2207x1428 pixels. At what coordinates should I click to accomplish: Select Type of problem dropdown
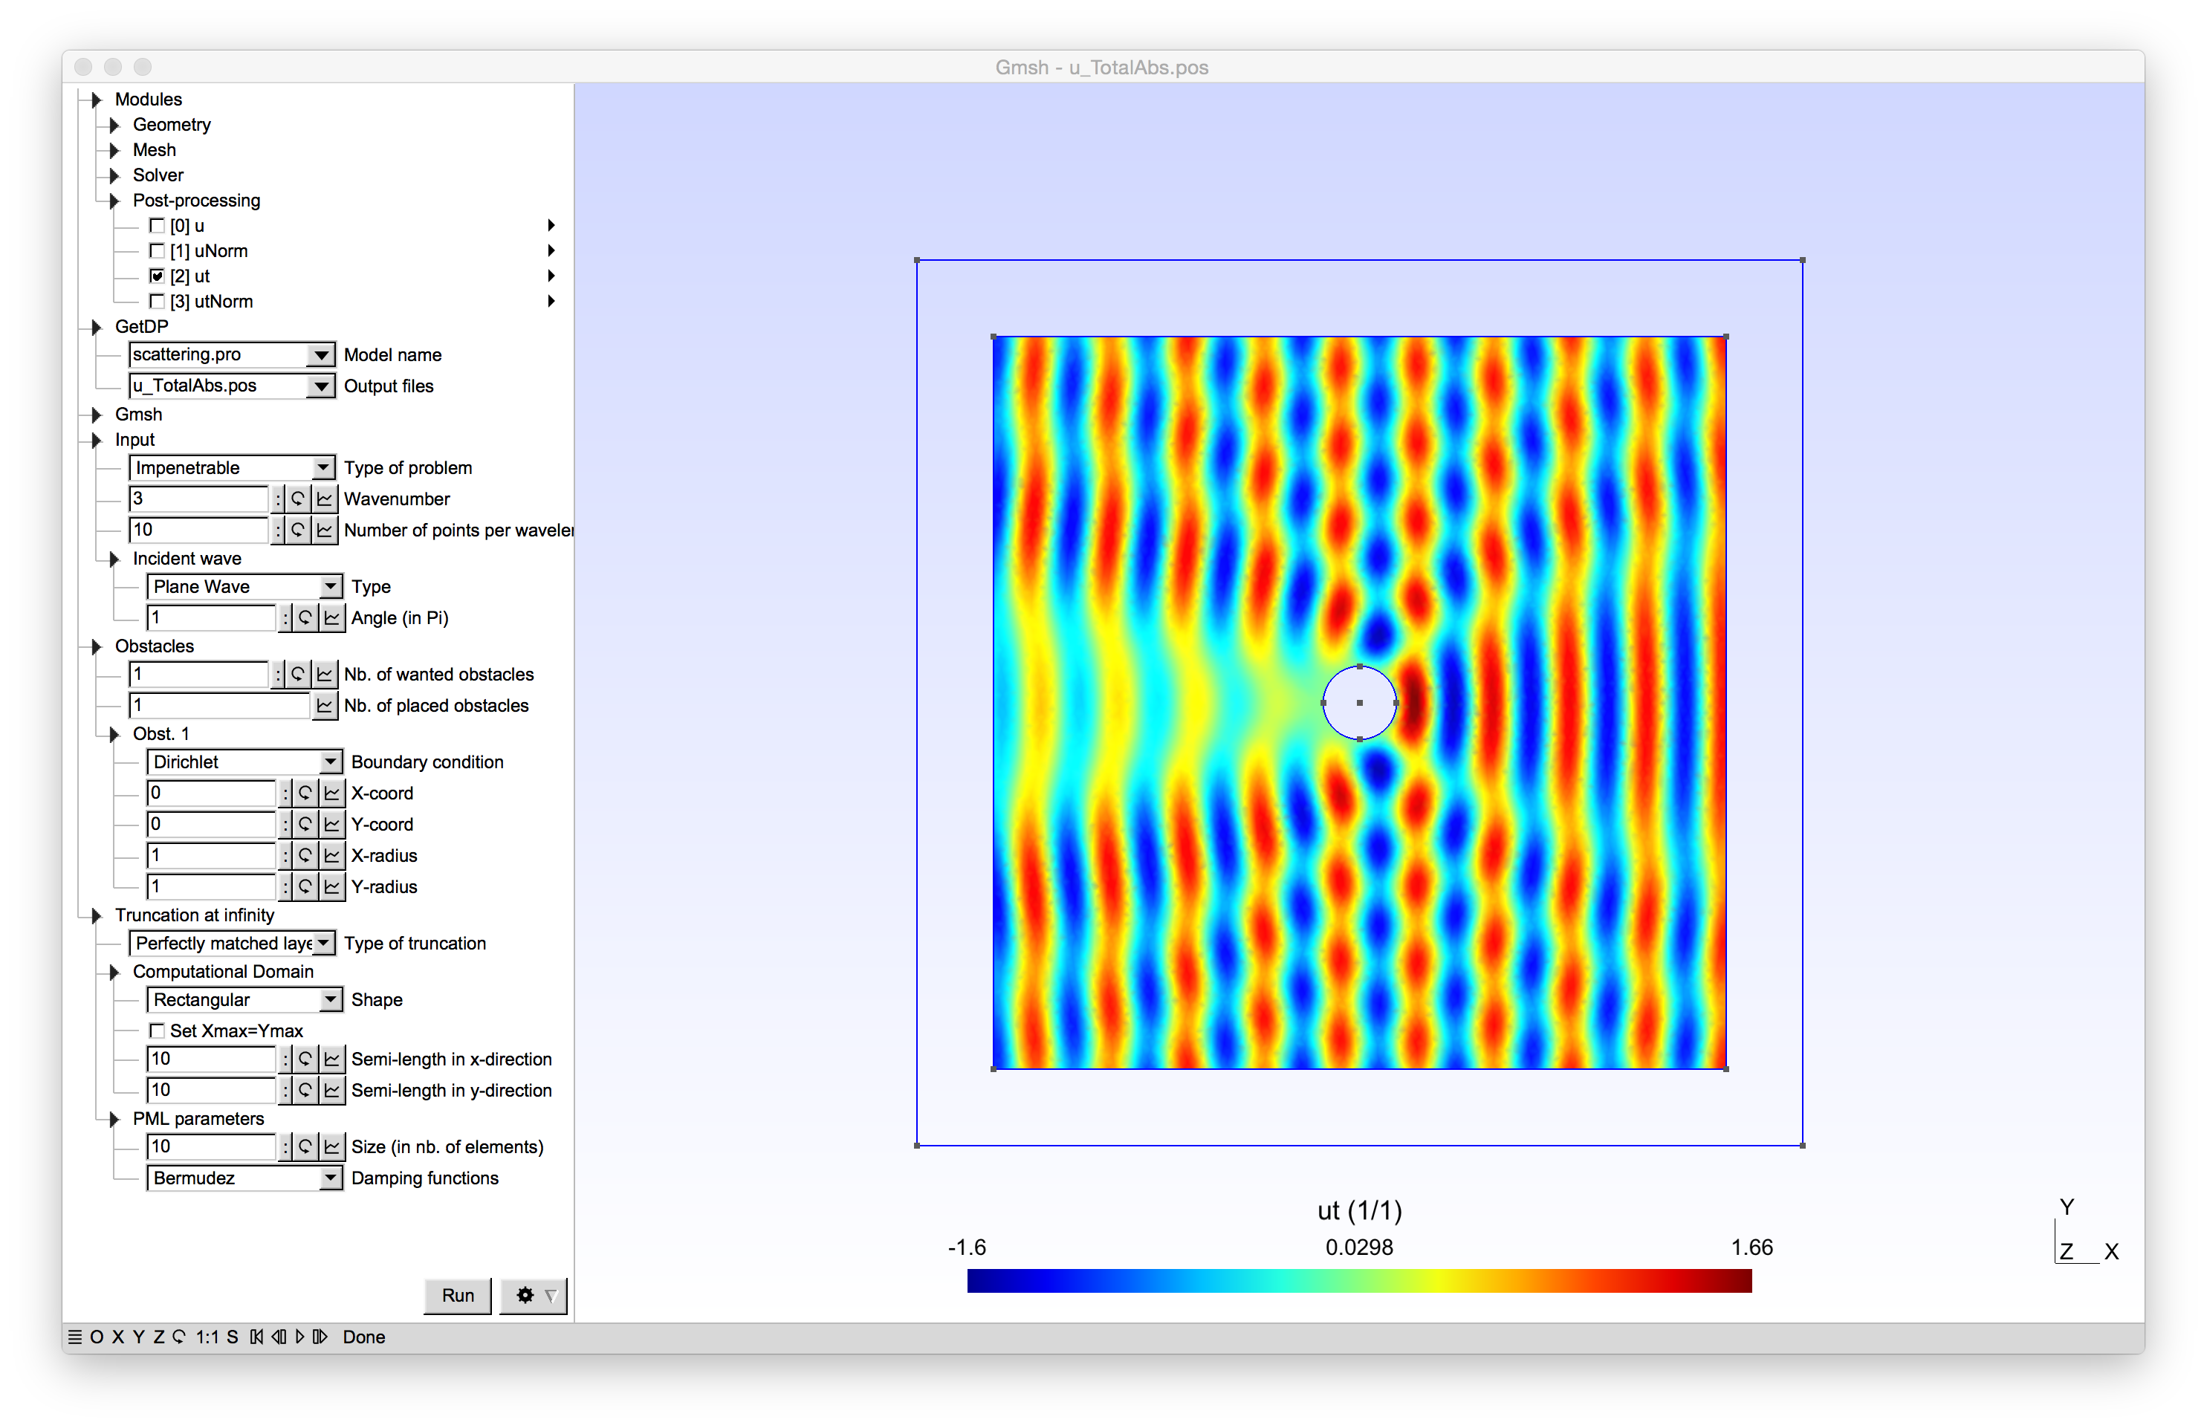(230, 468)
